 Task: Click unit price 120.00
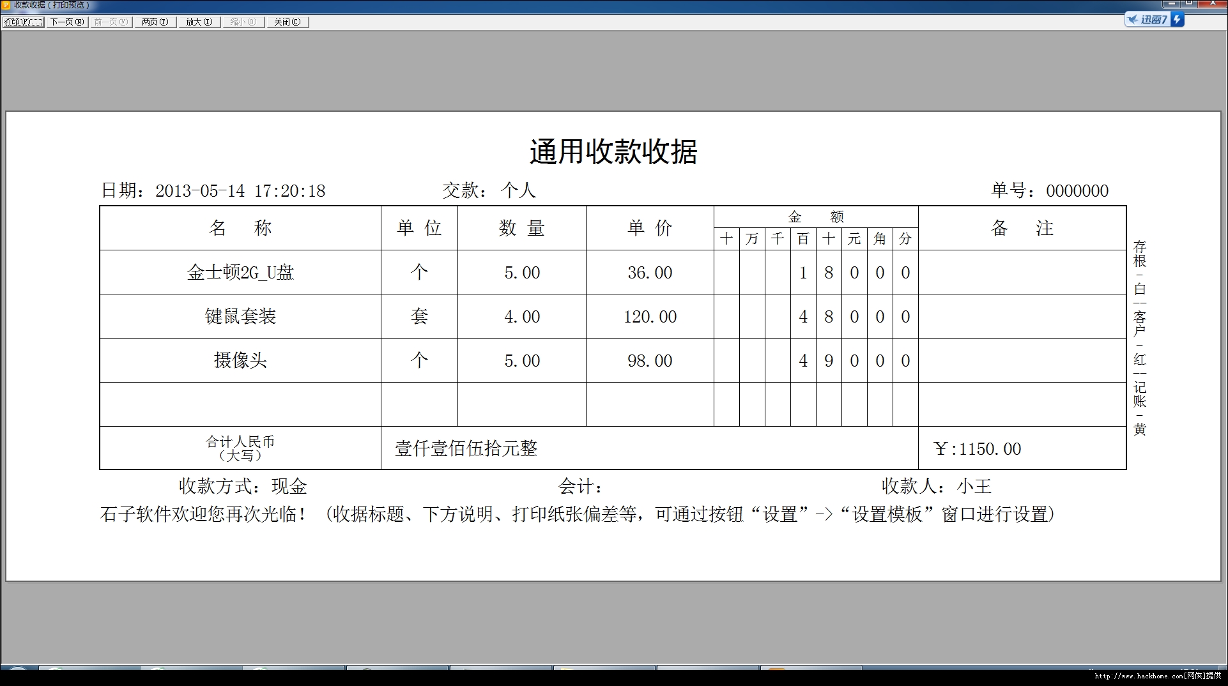(650, 317)
